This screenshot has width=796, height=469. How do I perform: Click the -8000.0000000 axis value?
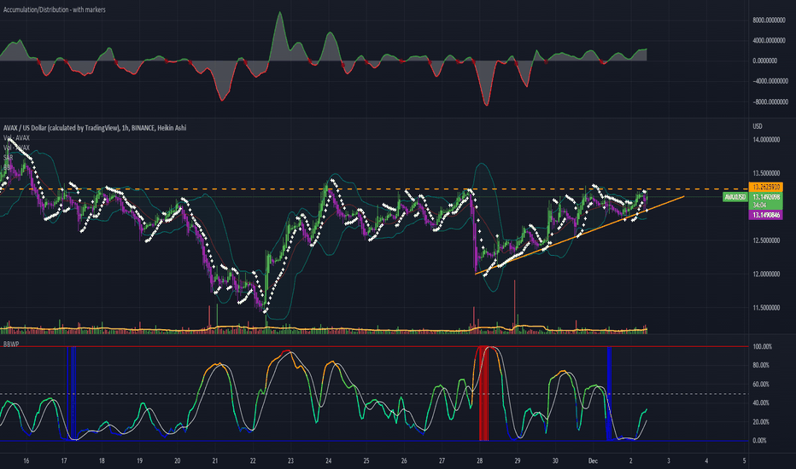770,102
